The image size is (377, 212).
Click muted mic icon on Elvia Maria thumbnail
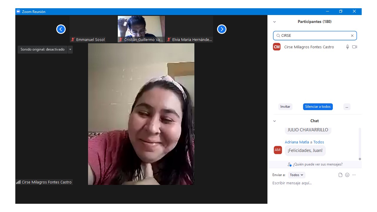pyautogui.click(x=169, y=39)
